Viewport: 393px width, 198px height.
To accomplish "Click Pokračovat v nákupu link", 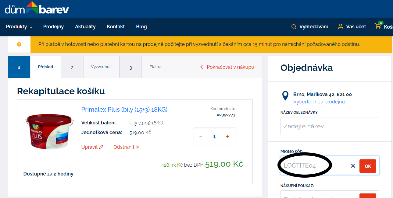I will (227, 67).
